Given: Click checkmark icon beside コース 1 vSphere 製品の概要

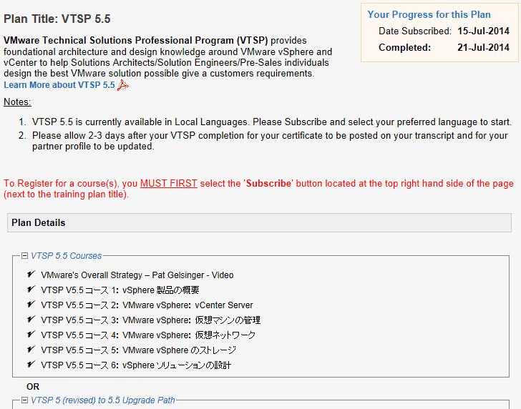Looking at the screenshot, I should pyautogui.click(x=31, y=289).
